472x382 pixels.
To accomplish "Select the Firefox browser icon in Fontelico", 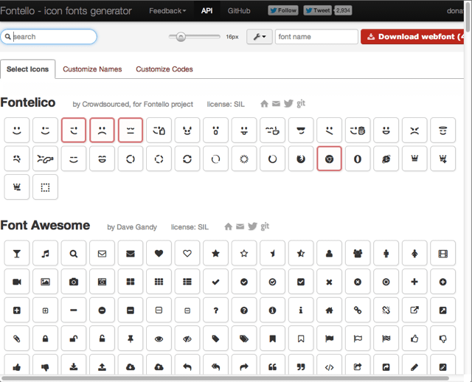I will click(x=301, y=159).
